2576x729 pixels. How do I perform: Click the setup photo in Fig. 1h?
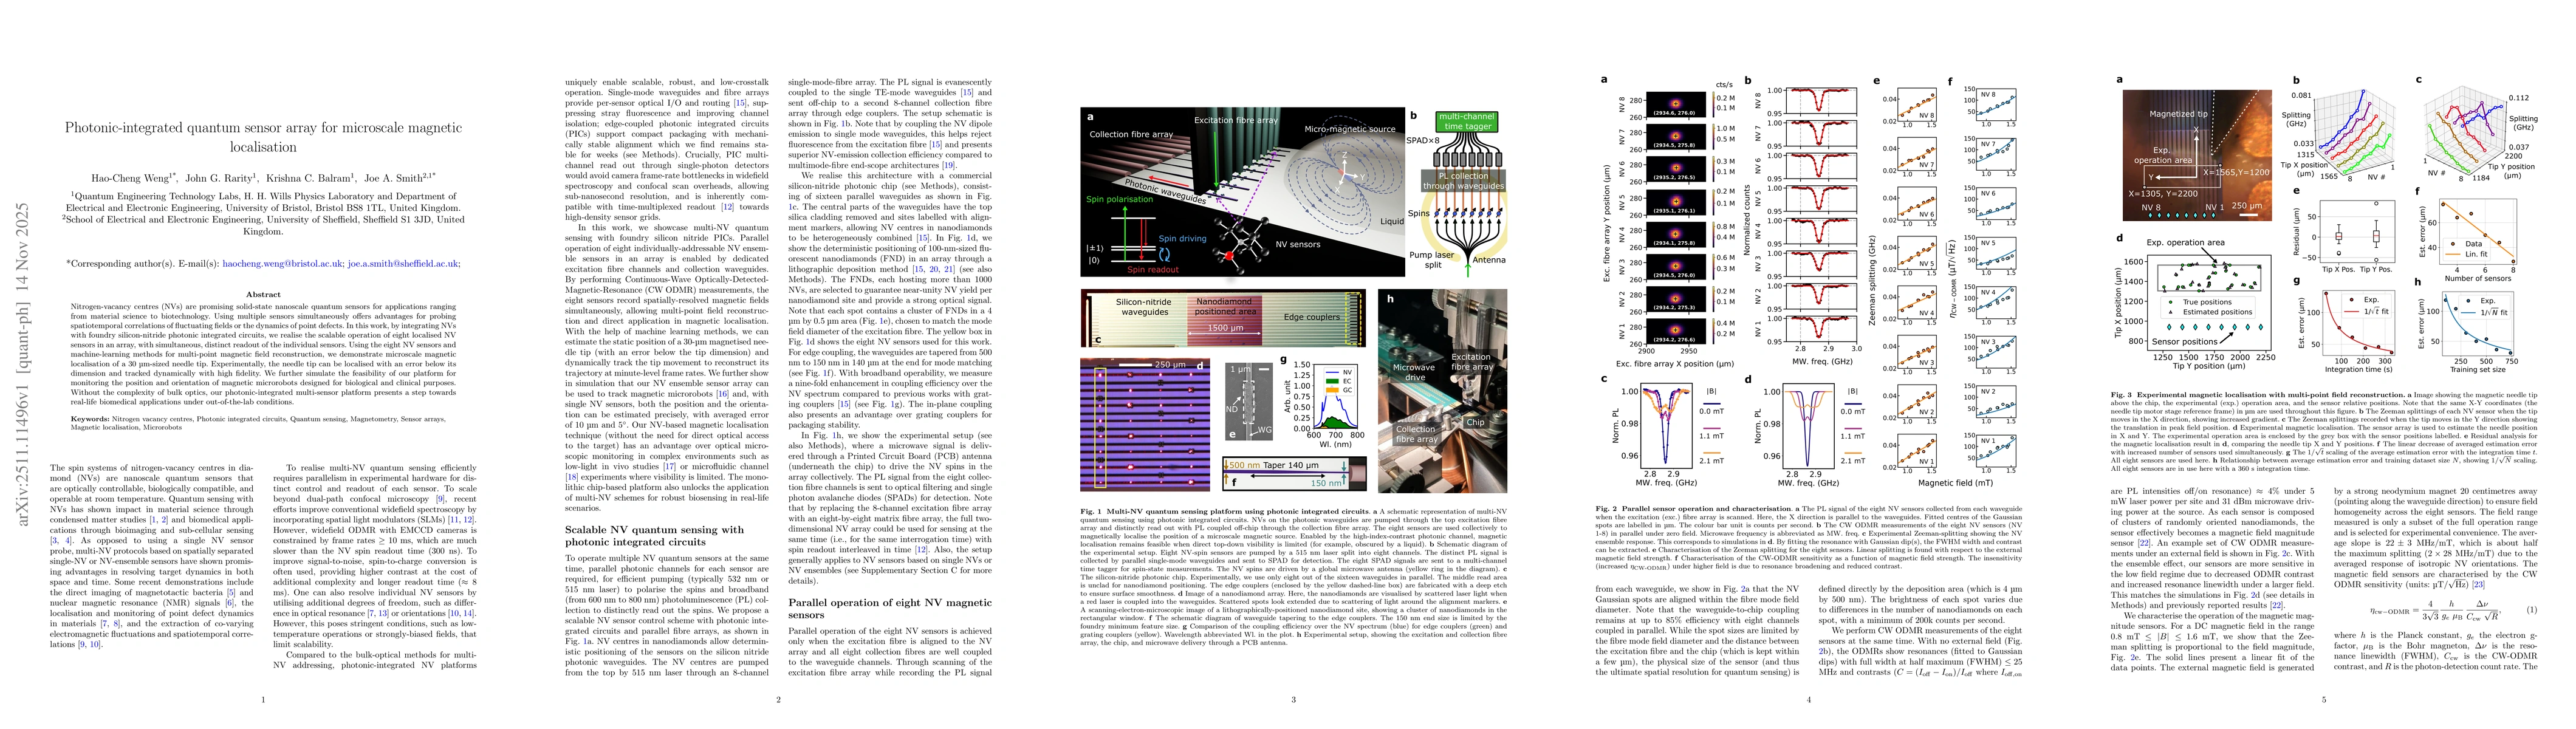pyautogui.click(x=1442, y=391)
